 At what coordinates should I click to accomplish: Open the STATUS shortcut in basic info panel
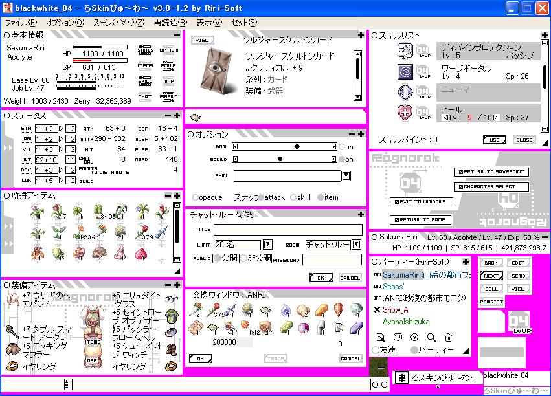(x=145, y=50)
